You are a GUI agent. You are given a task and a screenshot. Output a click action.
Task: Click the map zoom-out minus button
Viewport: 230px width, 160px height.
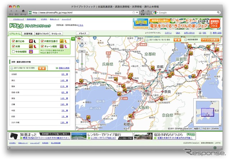click(x=82, y=69)
